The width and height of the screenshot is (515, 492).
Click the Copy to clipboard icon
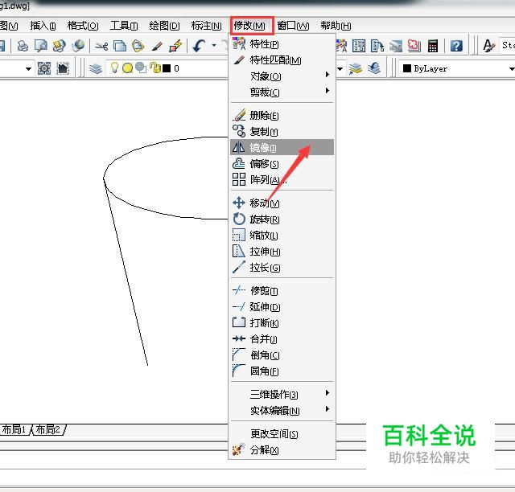(120, 46)
